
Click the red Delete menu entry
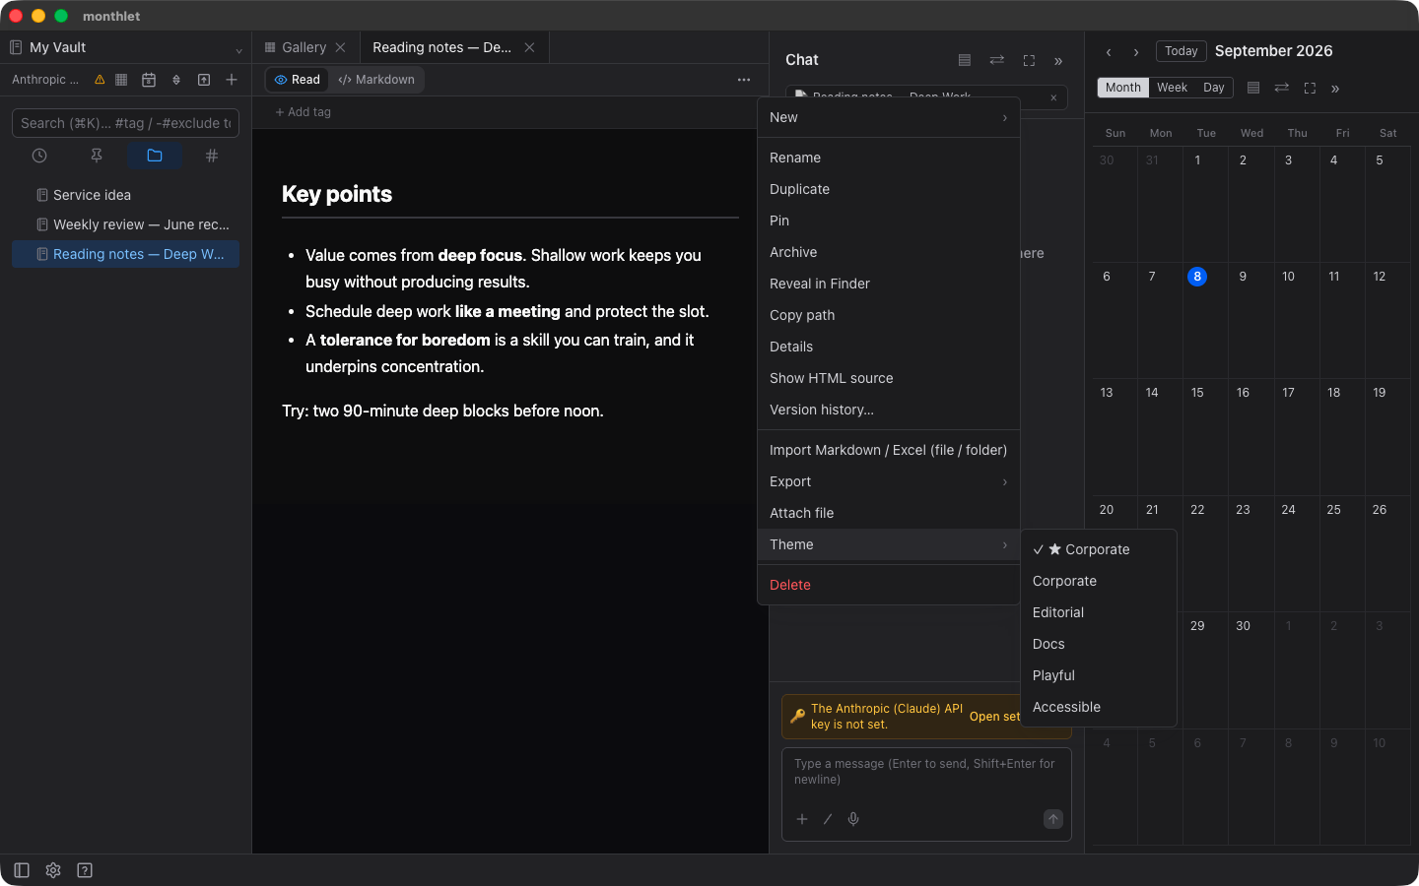click(x=888, y=585)
